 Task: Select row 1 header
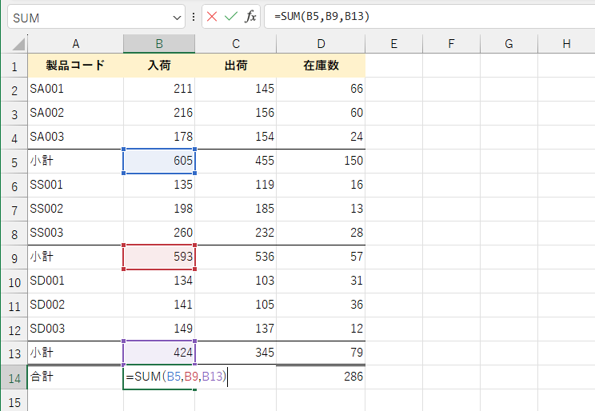[14, 66]
